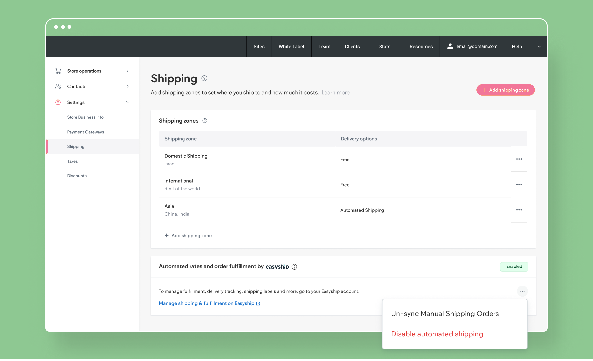
Task: Go to Payment Gateways settings
Action: point(85,132)
